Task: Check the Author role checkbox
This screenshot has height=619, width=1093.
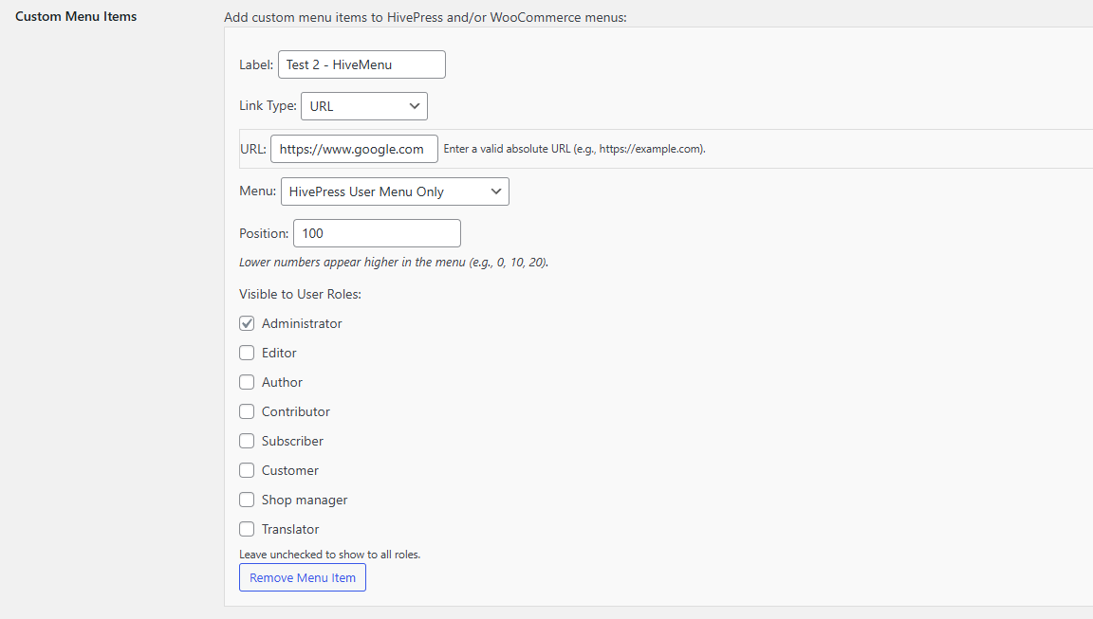Action: [x=247, y=382]
